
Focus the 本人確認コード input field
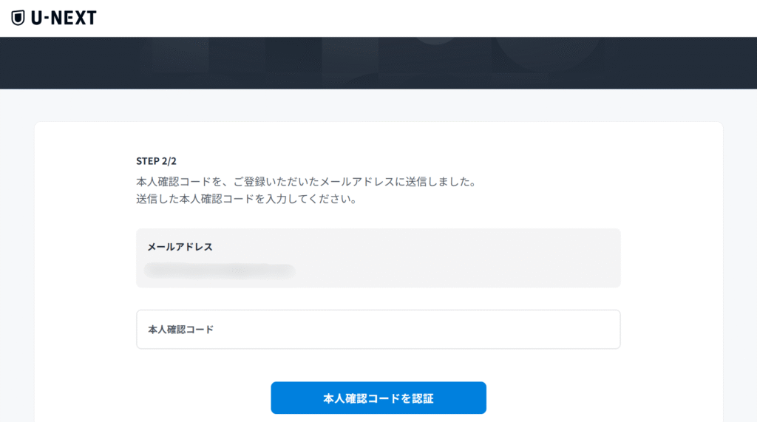(378, 330)
